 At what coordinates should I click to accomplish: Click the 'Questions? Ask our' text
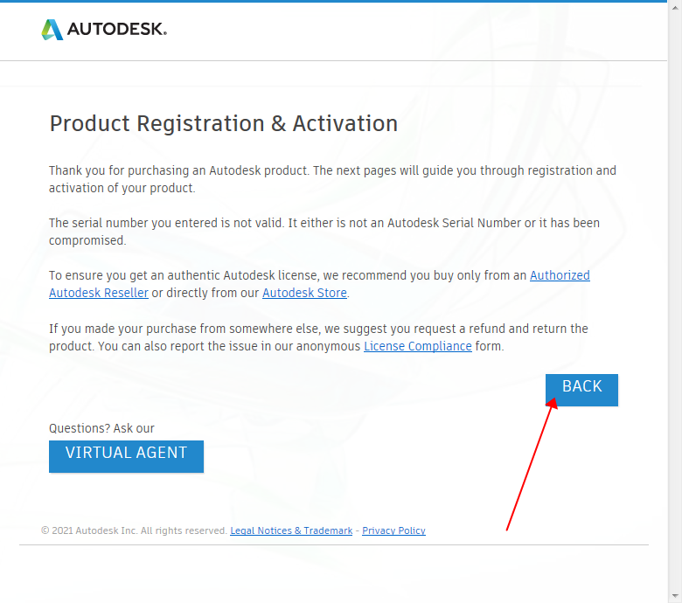[x=101, y=428]
